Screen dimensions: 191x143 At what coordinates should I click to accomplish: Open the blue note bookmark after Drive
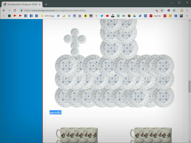point(140,16)
